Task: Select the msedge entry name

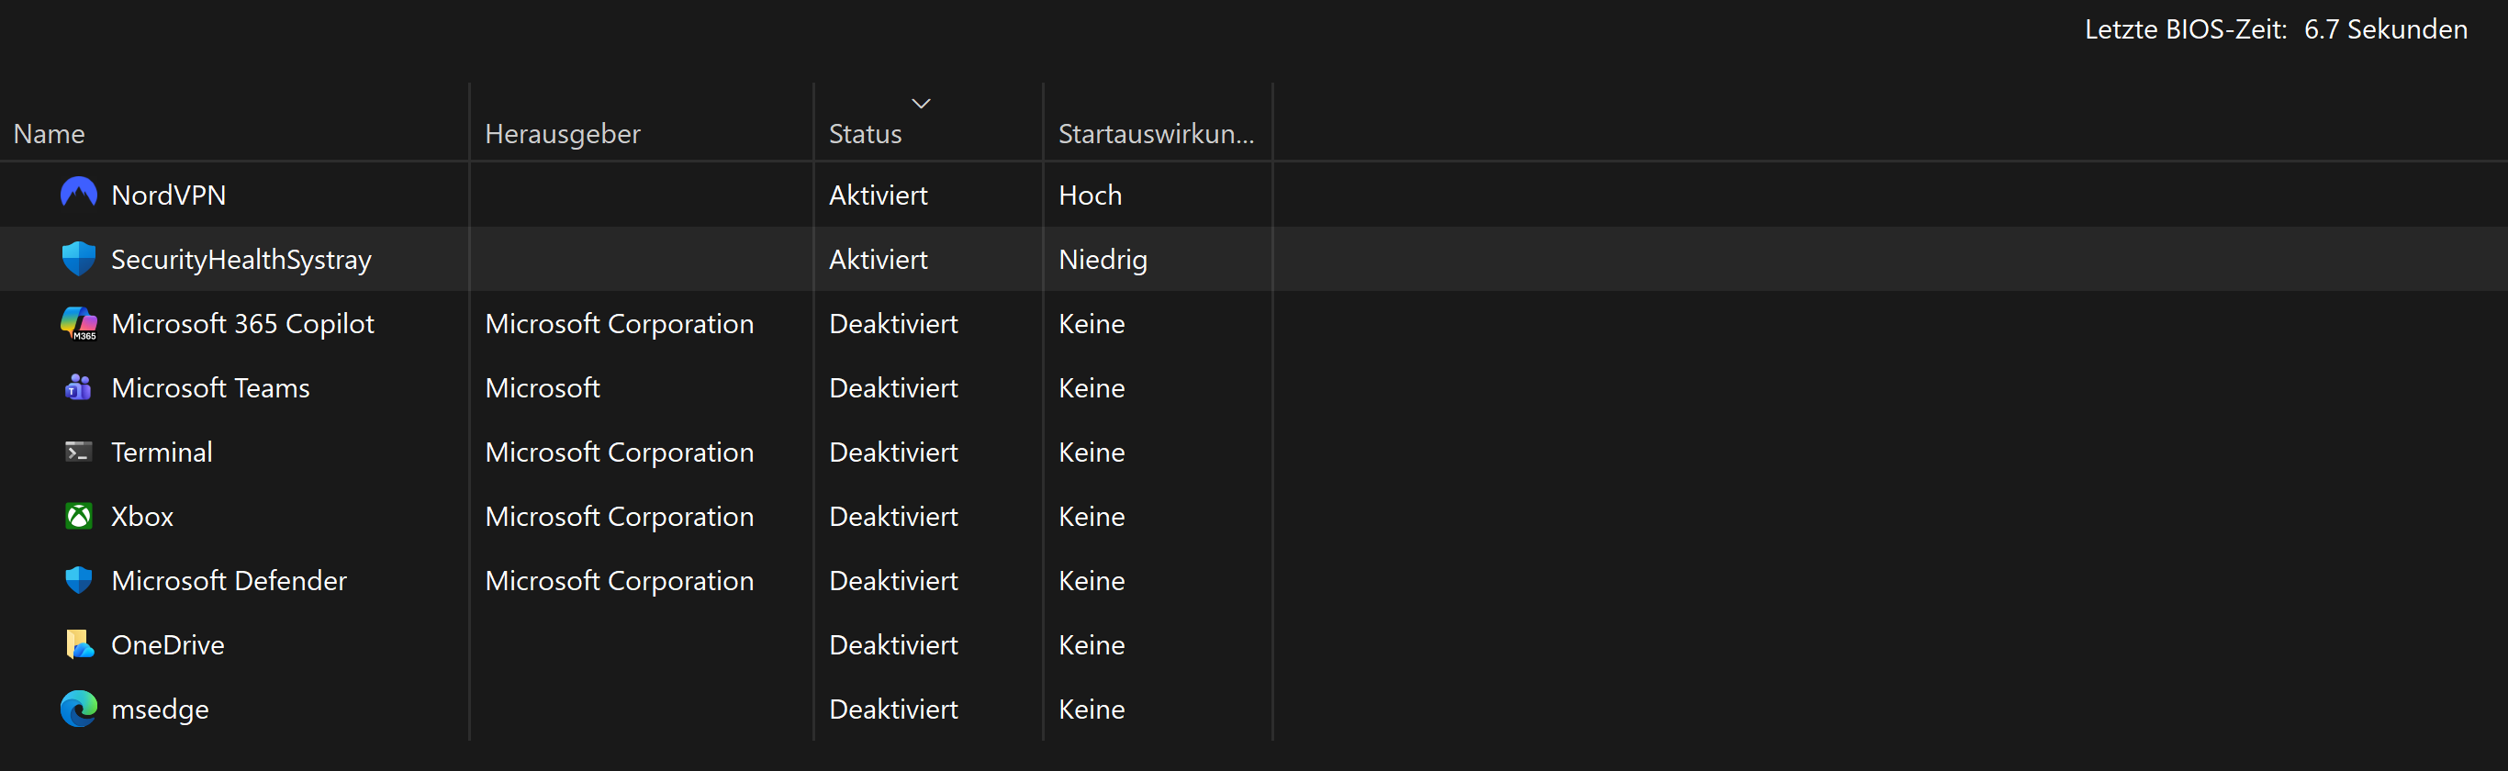Action: [x=160, y=710]
